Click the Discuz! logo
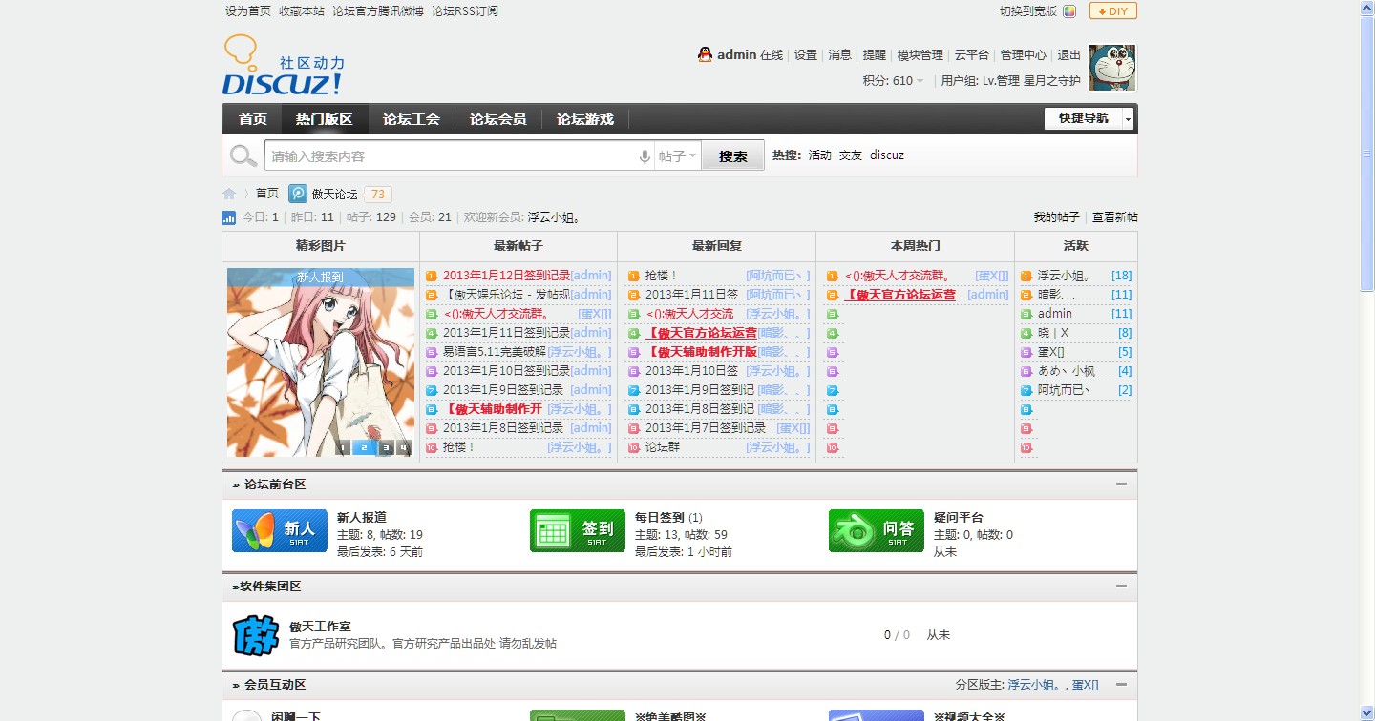This screenshot has width=1375, height=721. coord(283,66)
